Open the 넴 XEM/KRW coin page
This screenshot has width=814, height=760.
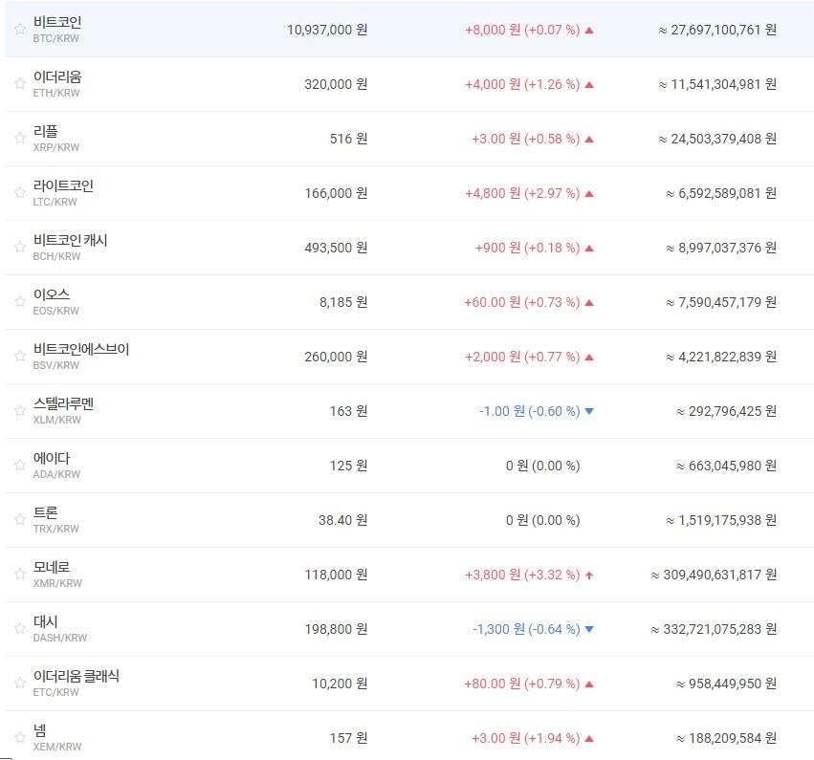[40, 730]
